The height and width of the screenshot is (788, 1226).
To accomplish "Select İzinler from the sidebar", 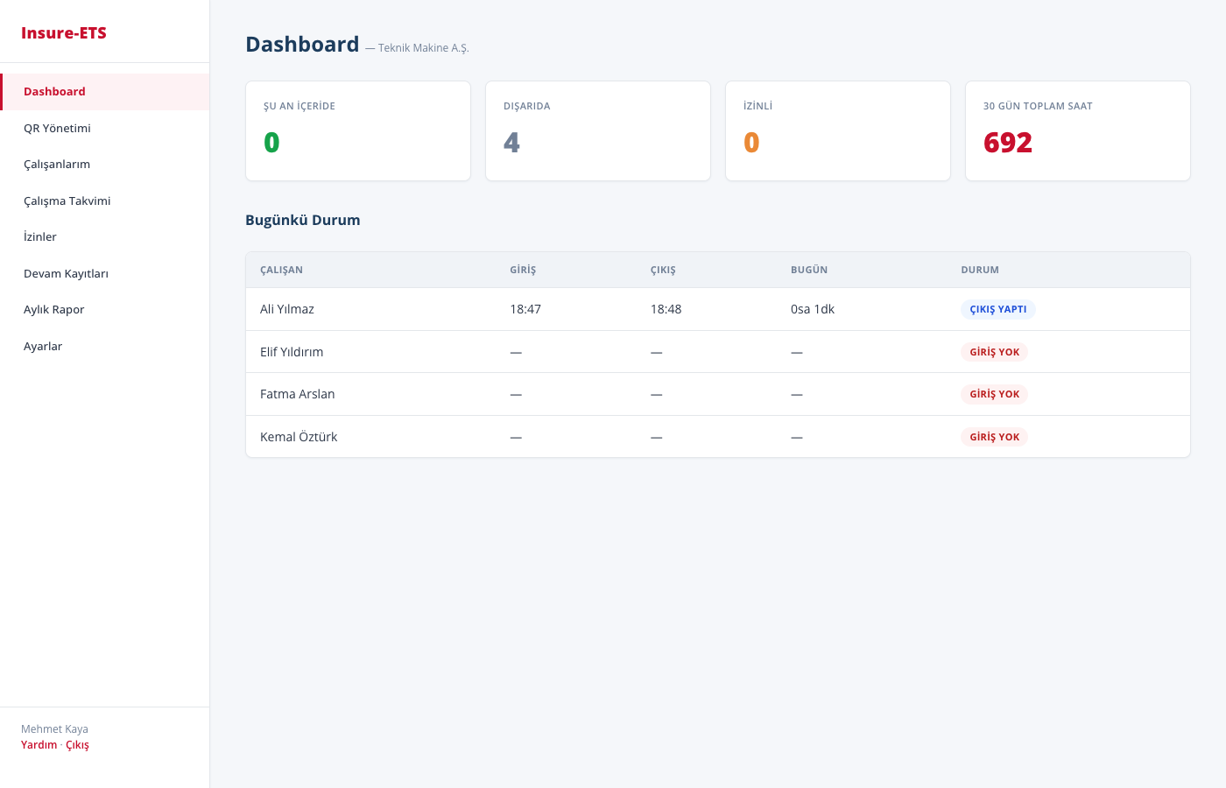I will click(x=40, y=237).
